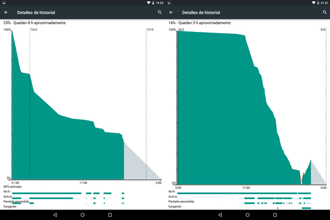330x220 pixels.
Task: Tap the 11:00 label on right graph axis
Action: click(246, 188)
